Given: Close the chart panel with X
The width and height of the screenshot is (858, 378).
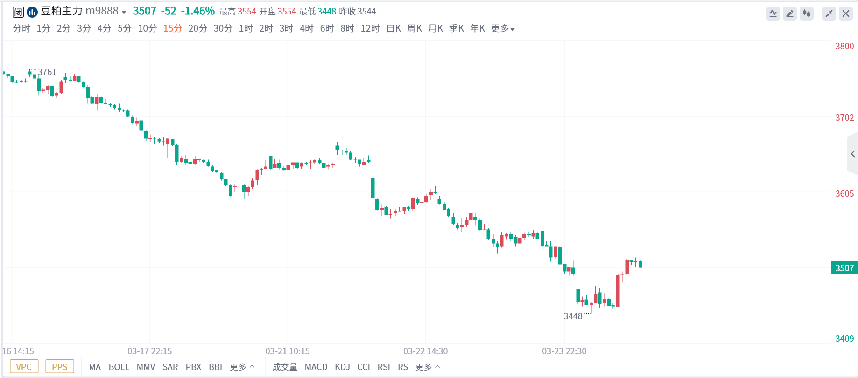Looking at the screenshot, I should (x=846, y=14).
